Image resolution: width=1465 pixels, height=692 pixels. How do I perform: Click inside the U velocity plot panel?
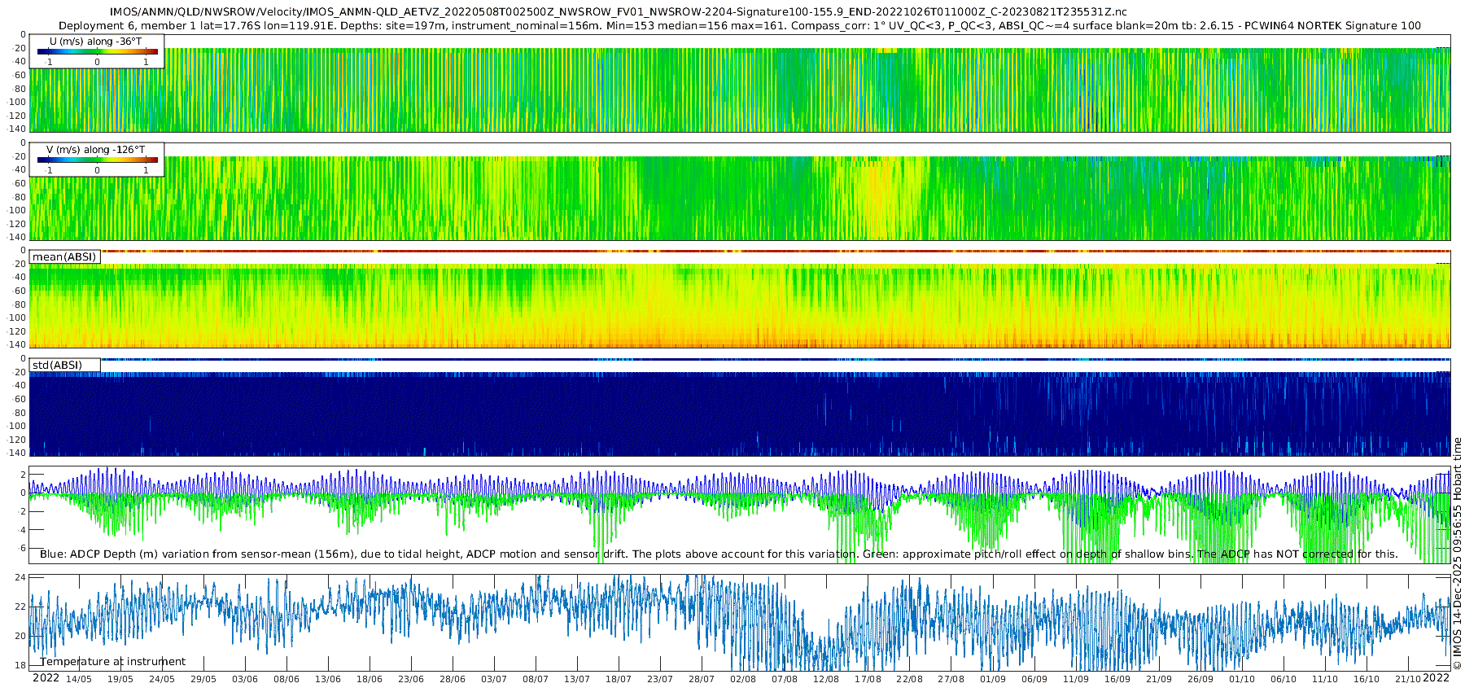(x=740, y=83)
